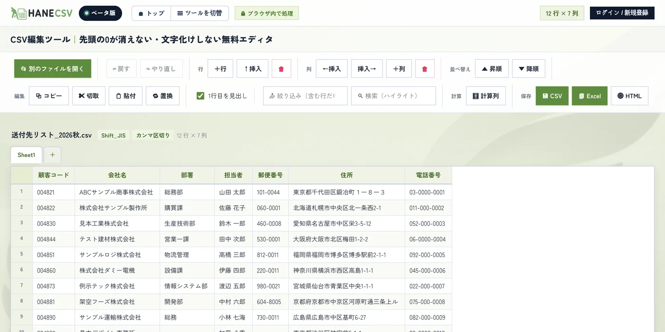Screen dimensions: 665x332
Task: Click the red delete row trash icon
Action: coord(281,69)
